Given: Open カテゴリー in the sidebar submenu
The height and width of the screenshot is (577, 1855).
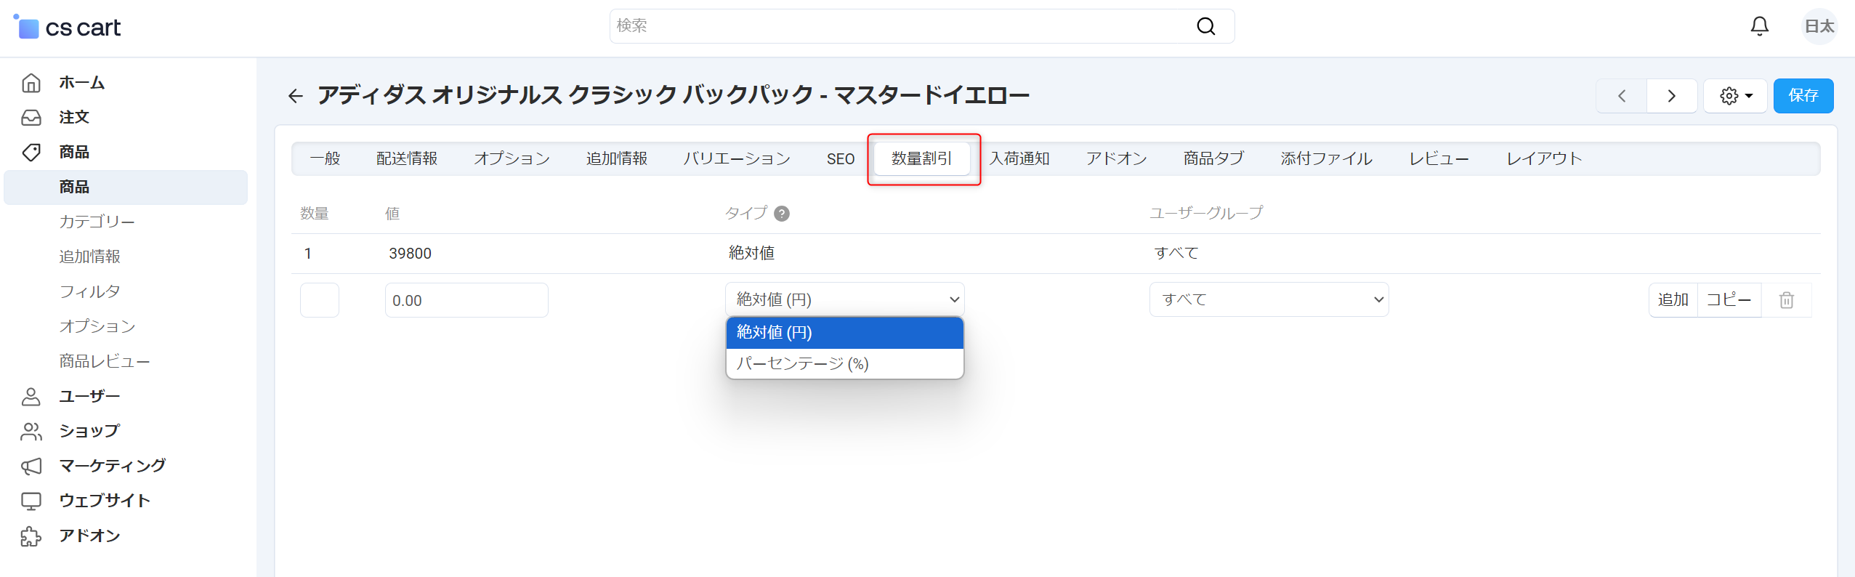Looking at the screenshot, I should 97,222.
